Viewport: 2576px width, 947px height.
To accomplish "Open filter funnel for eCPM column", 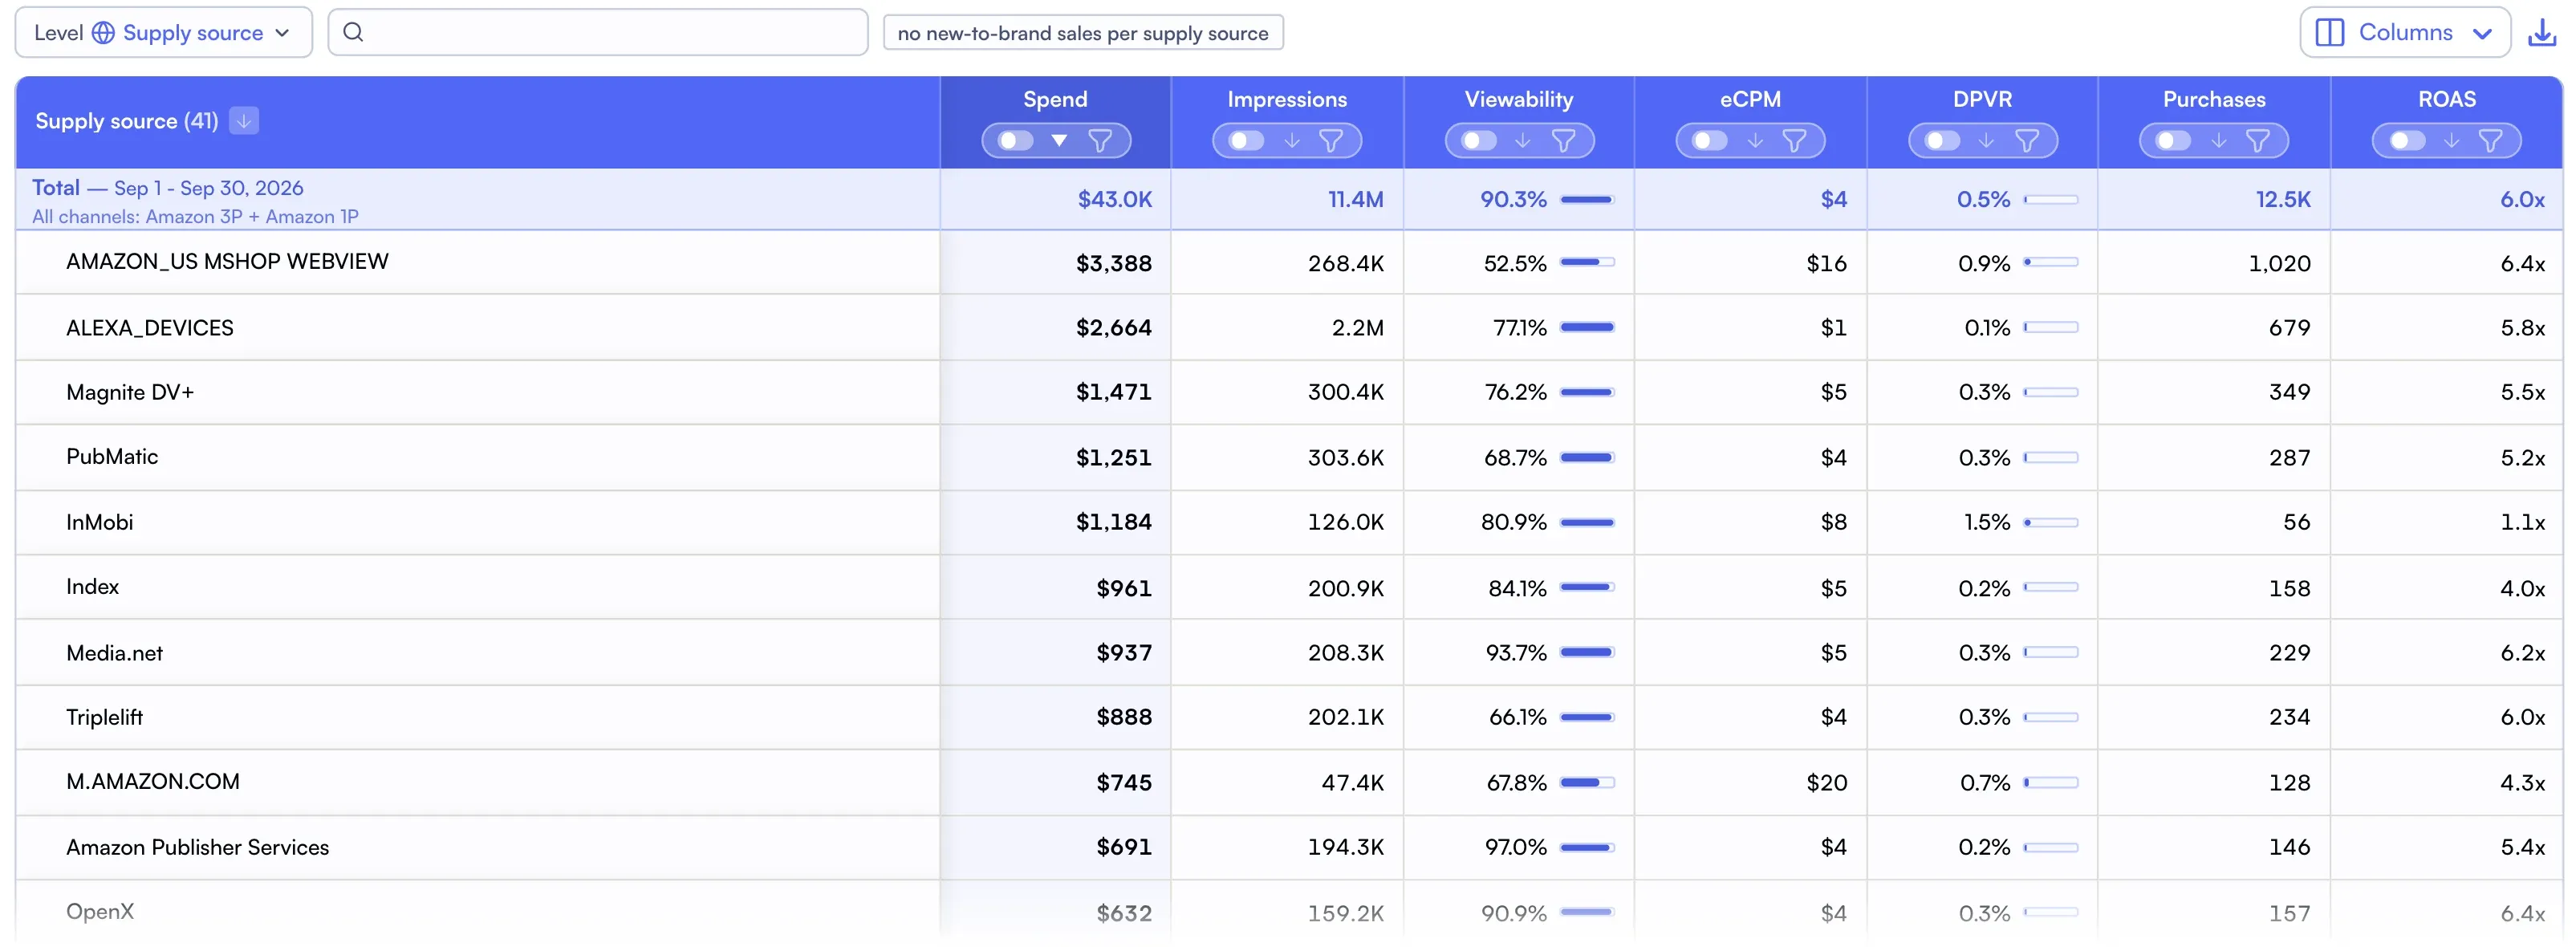I will click(1795, 141).
